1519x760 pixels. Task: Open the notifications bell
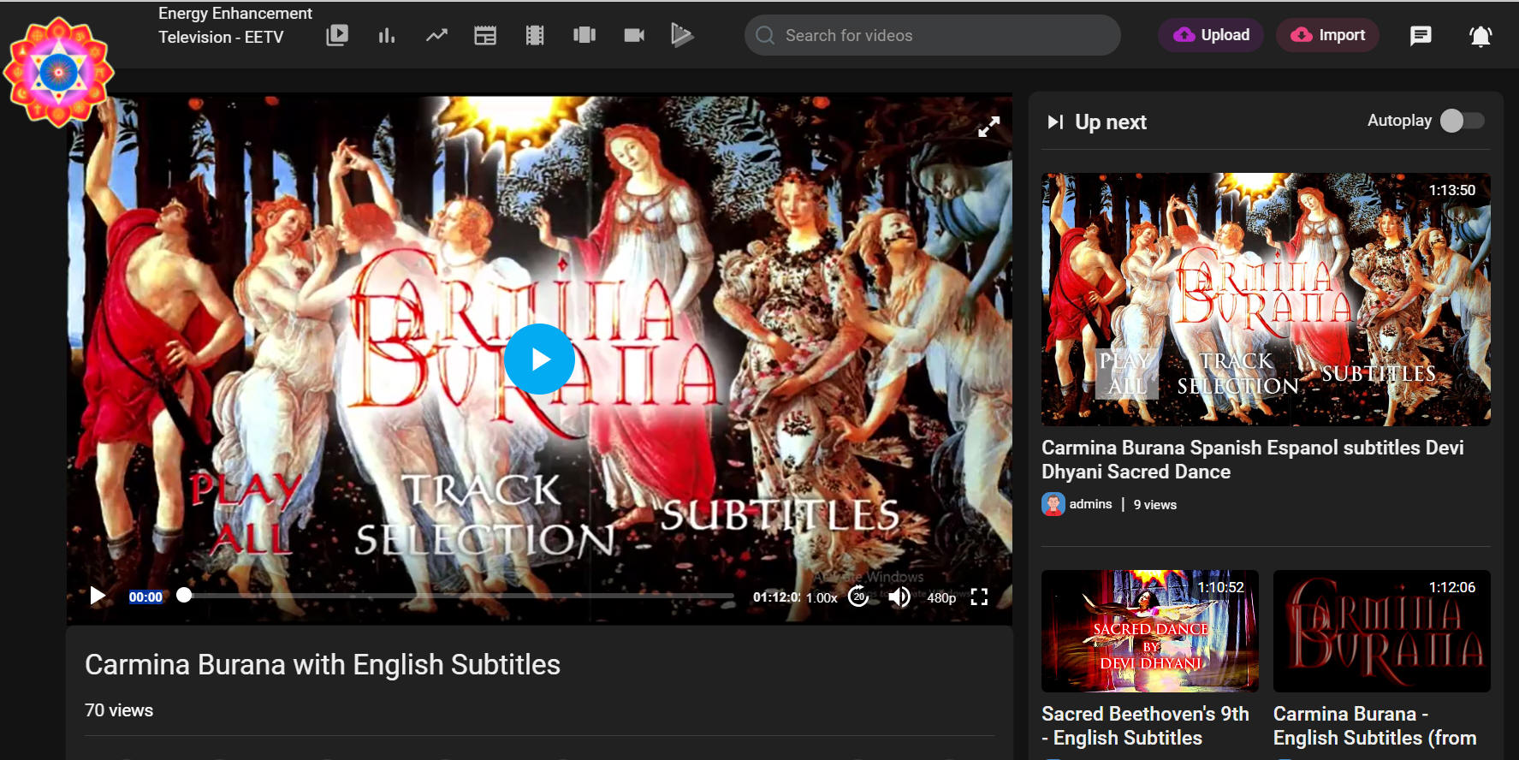pyautogui.click(x=1480, y=35)
